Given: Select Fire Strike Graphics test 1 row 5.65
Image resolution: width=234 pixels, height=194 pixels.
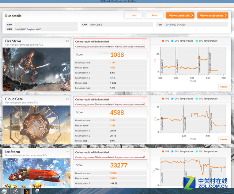Looking at the screenshot, I should point(110,73).
